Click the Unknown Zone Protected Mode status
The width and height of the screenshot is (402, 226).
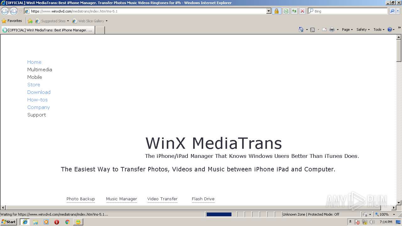[321, 214]
